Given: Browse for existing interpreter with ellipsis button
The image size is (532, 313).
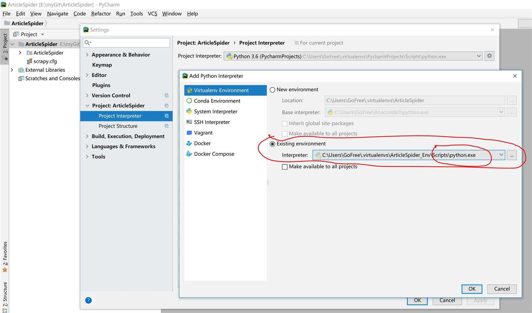Looking at the screenshot, I should (512, 155).
